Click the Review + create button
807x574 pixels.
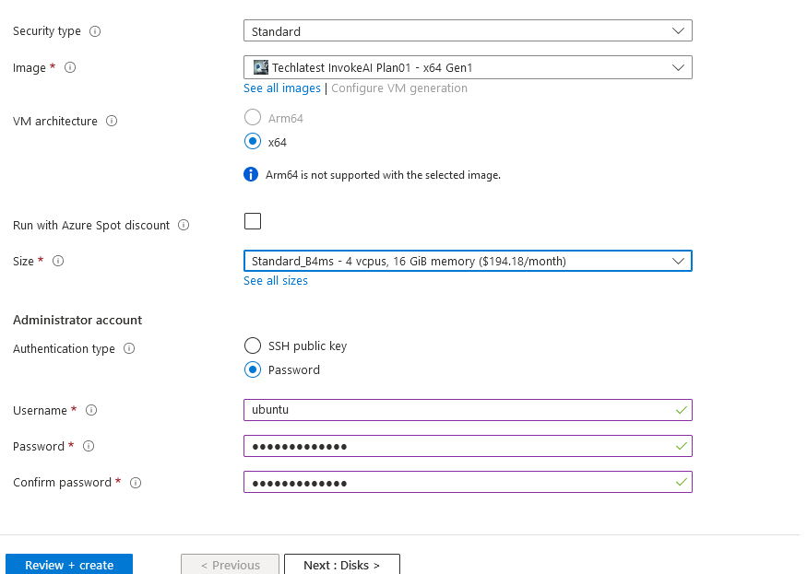pos(69,564)
